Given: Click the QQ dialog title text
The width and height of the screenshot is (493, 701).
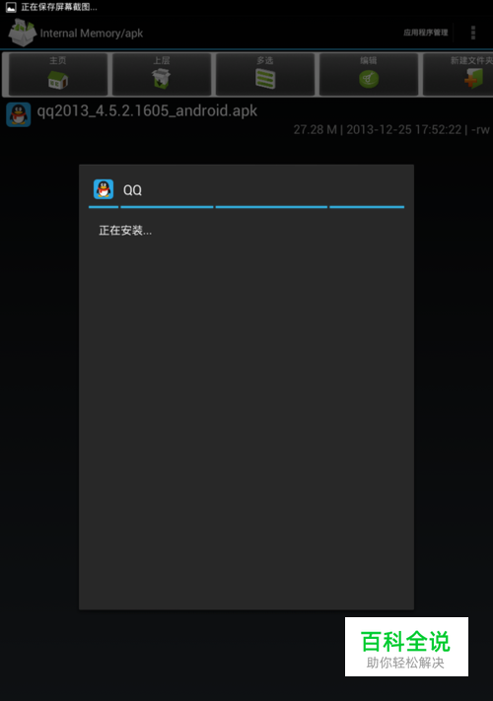Looking at the screenshot, I should (x=132, y=190).
